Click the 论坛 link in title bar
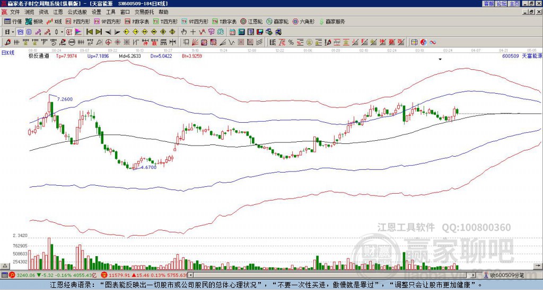The image size is (543, 290). pyautogui.click(x=501, y=4)
